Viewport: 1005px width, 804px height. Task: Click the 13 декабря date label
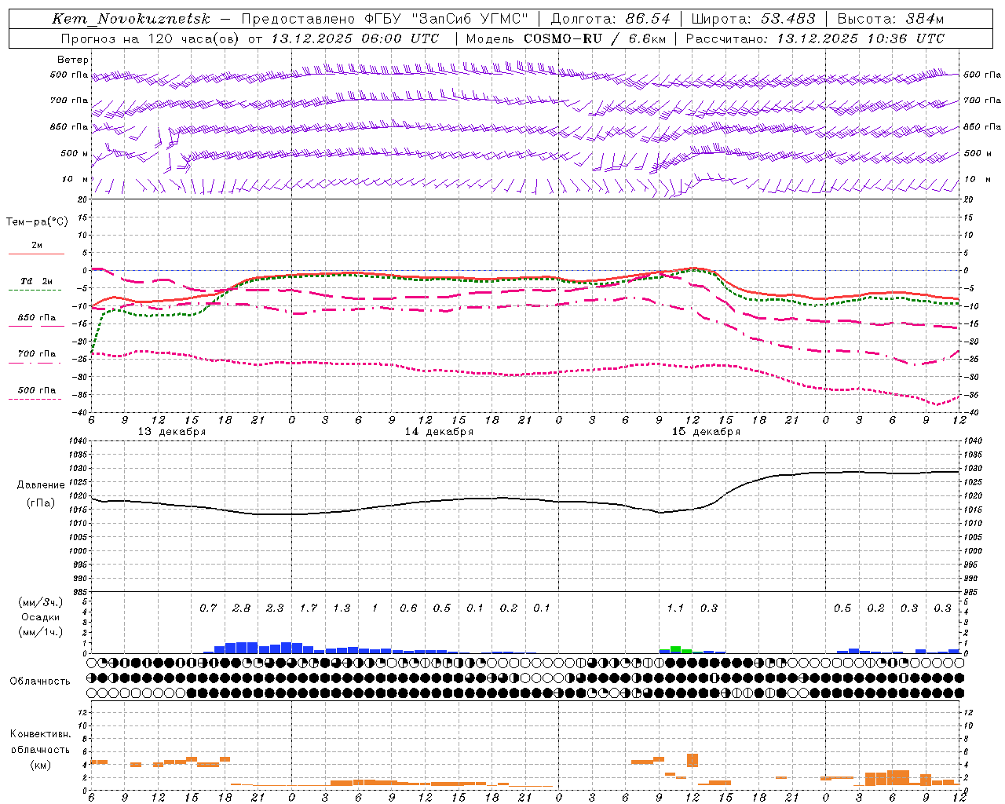[172, 432]
